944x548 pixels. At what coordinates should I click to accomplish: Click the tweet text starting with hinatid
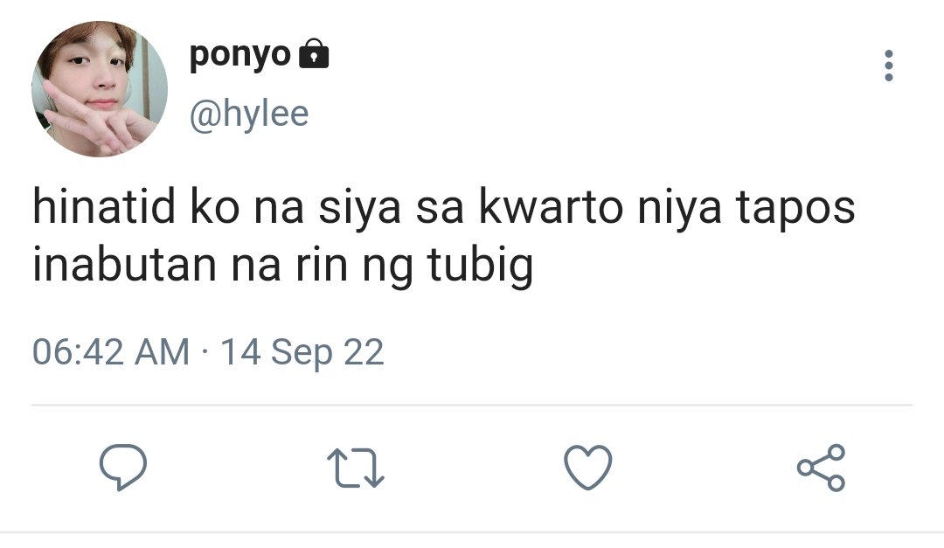pos(444,235)
